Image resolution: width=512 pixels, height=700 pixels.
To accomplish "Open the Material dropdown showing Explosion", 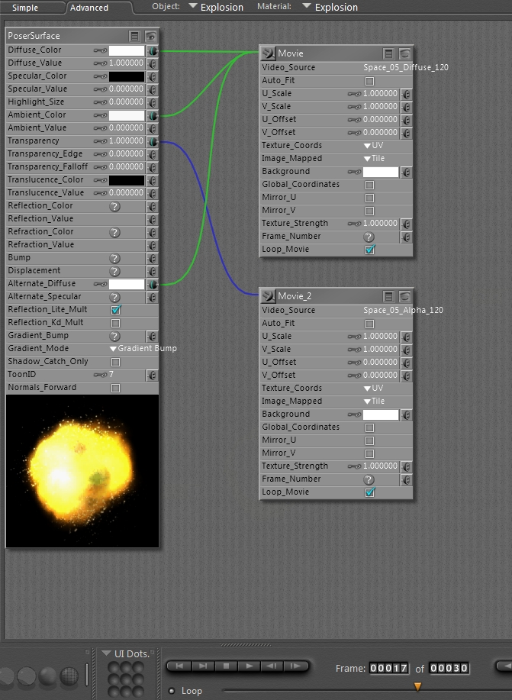I will 330,7.
